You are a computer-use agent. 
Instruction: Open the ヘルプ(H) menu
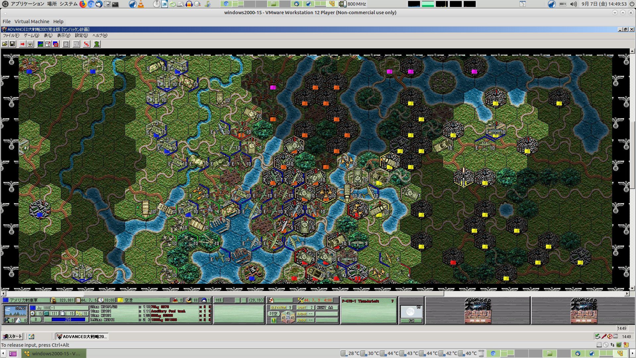coord(100,35)
